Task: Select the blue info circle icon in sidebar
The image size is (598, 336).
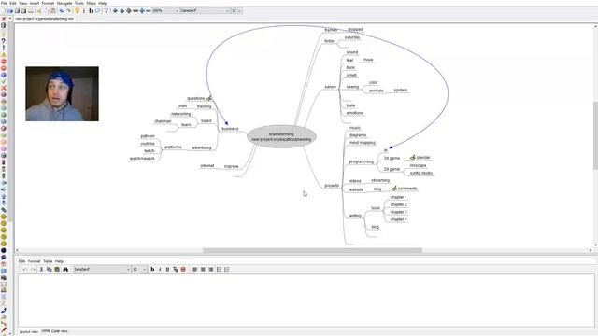Action: [4, 75]
